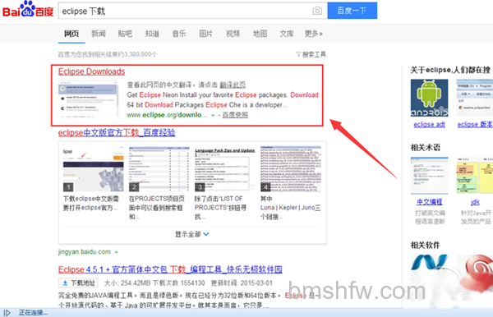Click the 百度一下 search button
This screenshot has height=317, width=493.
tap(352, 11)
